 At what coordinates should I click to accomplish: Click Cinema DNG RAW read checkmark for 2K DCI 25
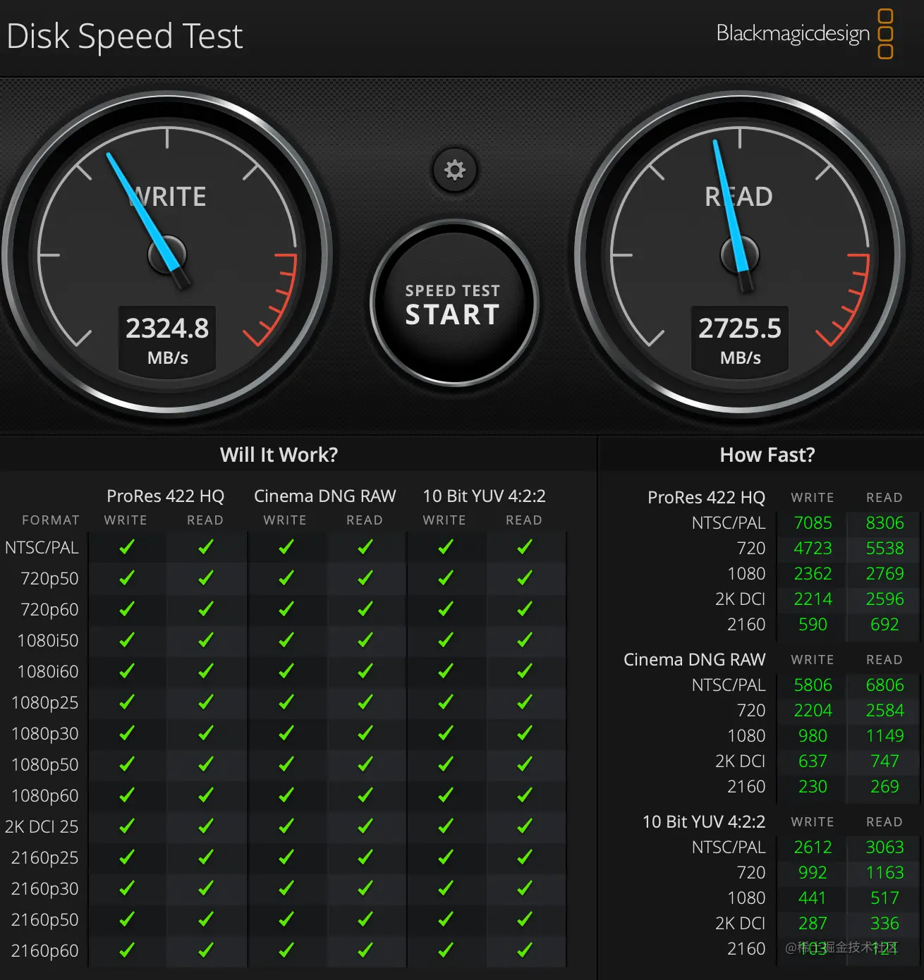[x=365, y=826]
